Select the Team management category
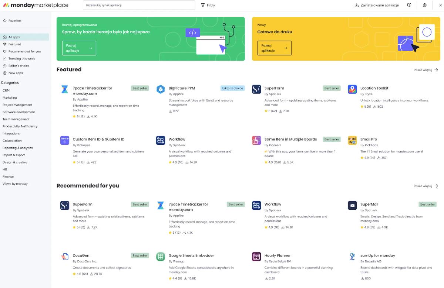This screenshot has height=288, width=444. click(x=16, y=119)
